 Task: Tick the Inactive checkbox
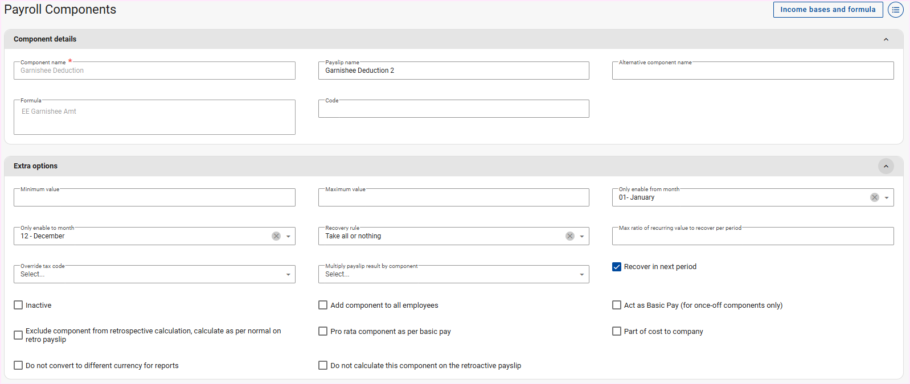pyautogui.click(x=18, y=305)
